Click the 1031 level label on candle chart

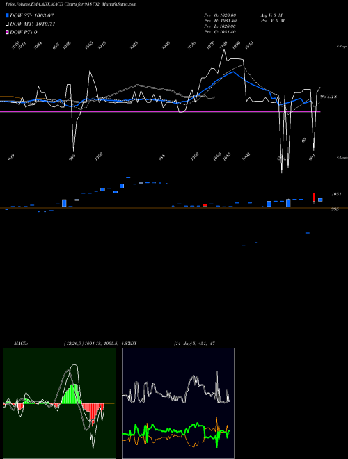click(336, 194)
